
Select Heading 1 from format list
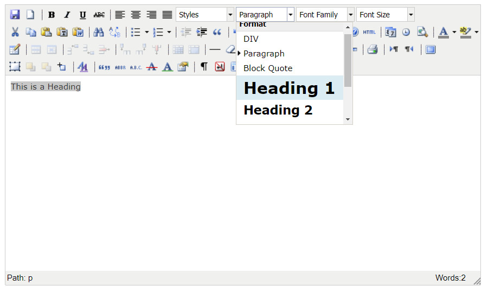(289, 88)
